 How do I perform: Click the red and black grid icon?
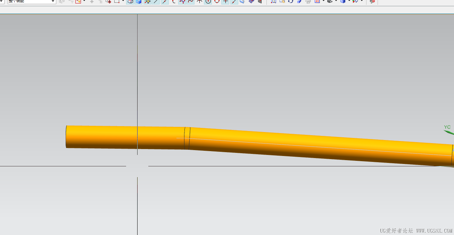[259, 2]
